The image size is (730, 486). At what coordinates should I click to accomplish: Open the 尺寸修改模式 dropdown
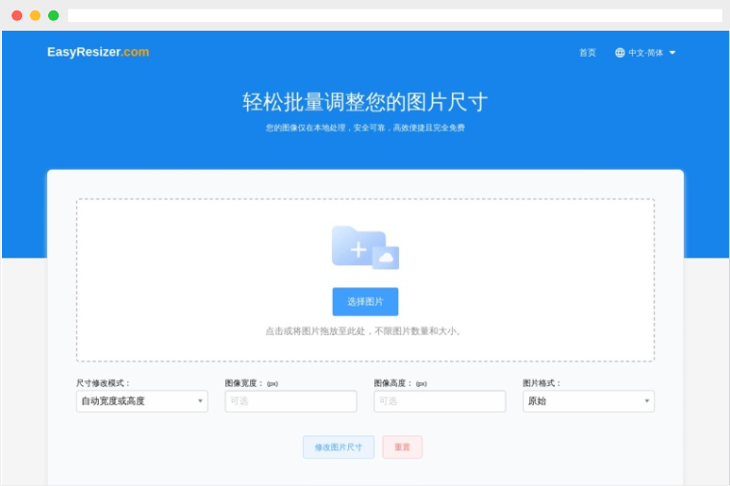coord(142,401)
